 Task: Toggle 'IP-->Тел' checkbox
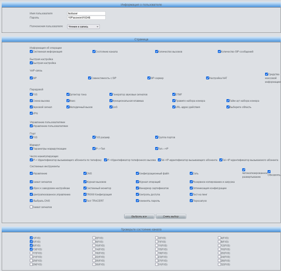94,148
